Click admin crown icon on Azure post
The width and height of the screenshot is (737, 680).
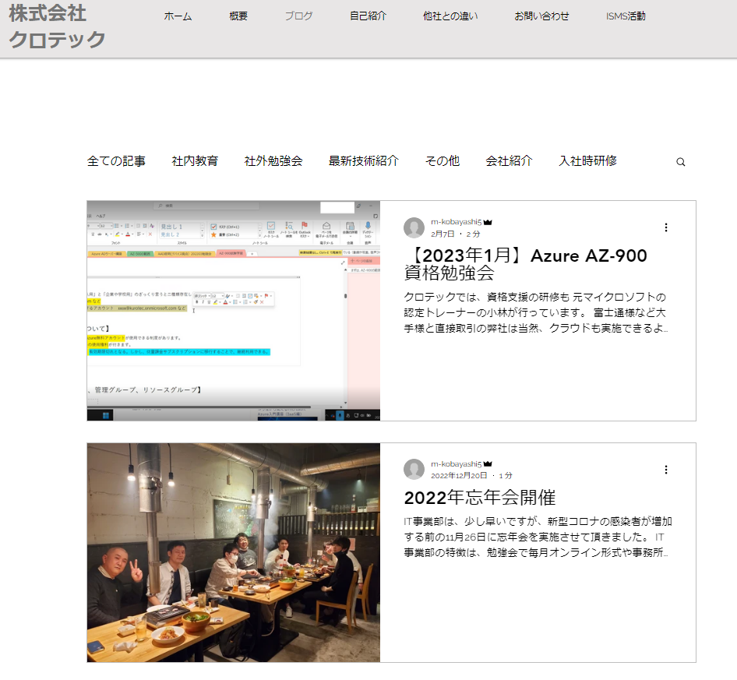(x=488, y=222)
